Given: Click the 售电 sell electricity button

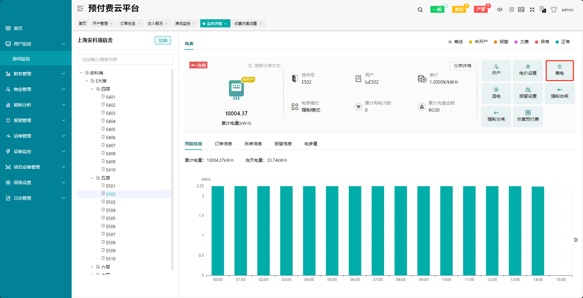Looking at the screenshot, I should click(559, 70).
